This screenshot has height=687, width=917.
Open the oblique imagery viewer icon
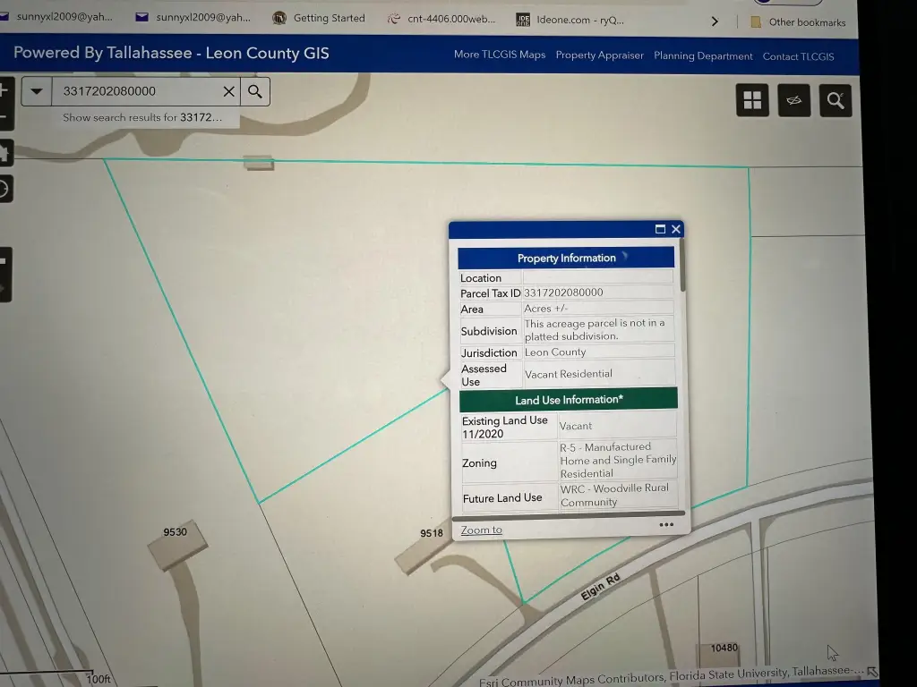tap(793, 100)
